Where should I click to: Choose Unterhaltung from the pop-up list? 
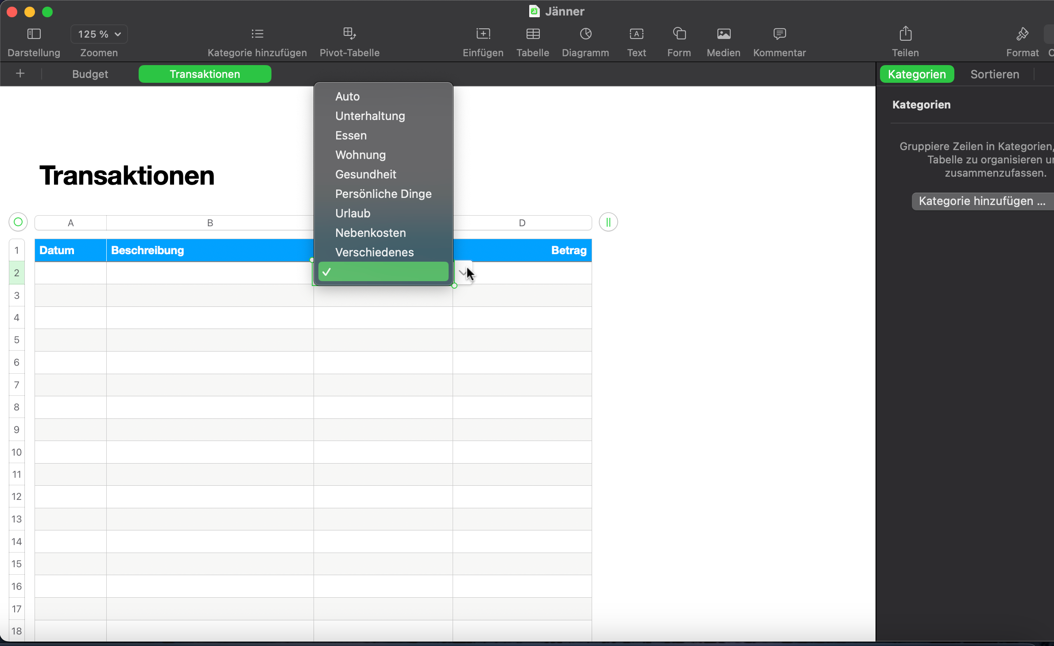(x=370, y=116)
